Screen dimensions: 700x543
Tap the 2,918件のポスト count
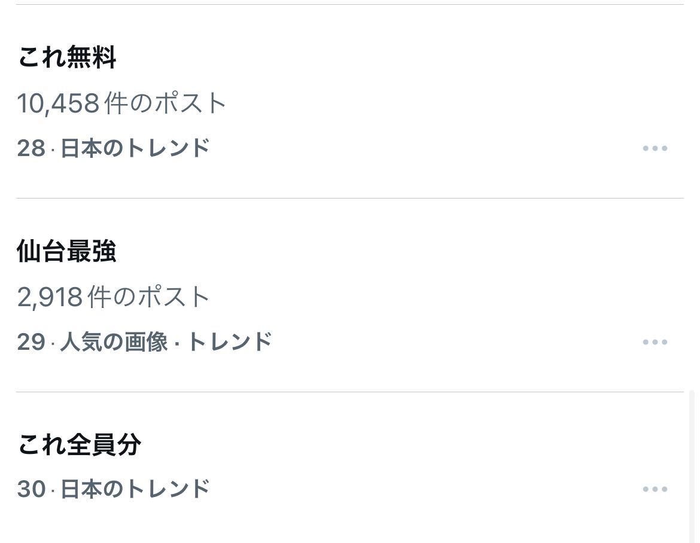point(114,297)
